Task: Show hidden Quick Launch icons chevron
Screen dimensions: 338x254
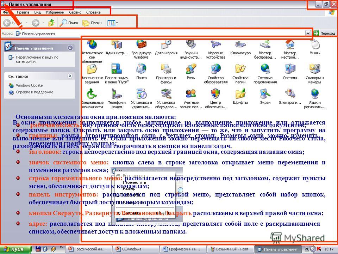Action: coord(61,247)
